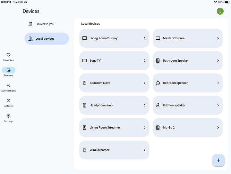This screenshot has height=174, width=231.
Task: Expand Master Chrome chevron
Action: click(x=218, y=38)
